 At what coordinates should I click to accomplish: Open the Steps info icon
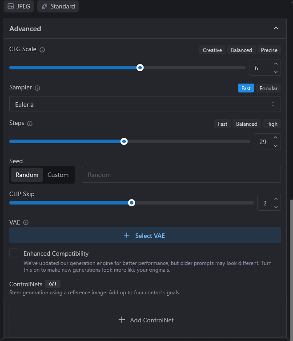point(30,124)
